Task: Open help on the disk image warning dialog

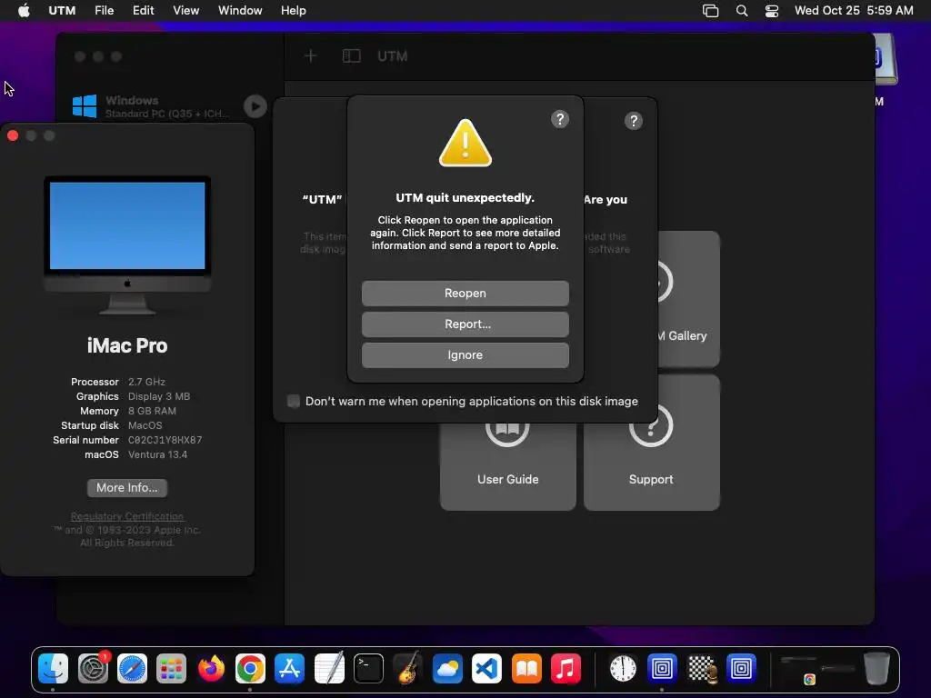Action: coord(634,121)
